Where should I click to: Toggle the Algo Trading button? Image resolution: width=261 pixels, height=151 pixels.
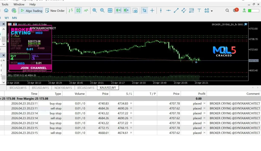(x=31, y=11)
